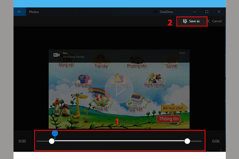Click the Trái cây label in video
The image size is (239, 159).
[101, 66]
